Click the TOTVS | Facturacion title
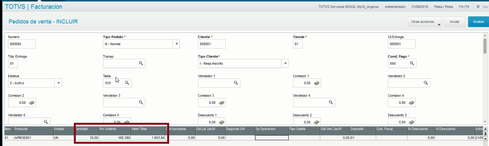This screenshot has height=146, width=489. pyautogui.click(x=34, y=6)
